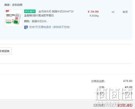Viewport: 135px width, 109px height.
Task: Click the 颜色: 脱脂牛奶200... option text
Action: point(36,21)
